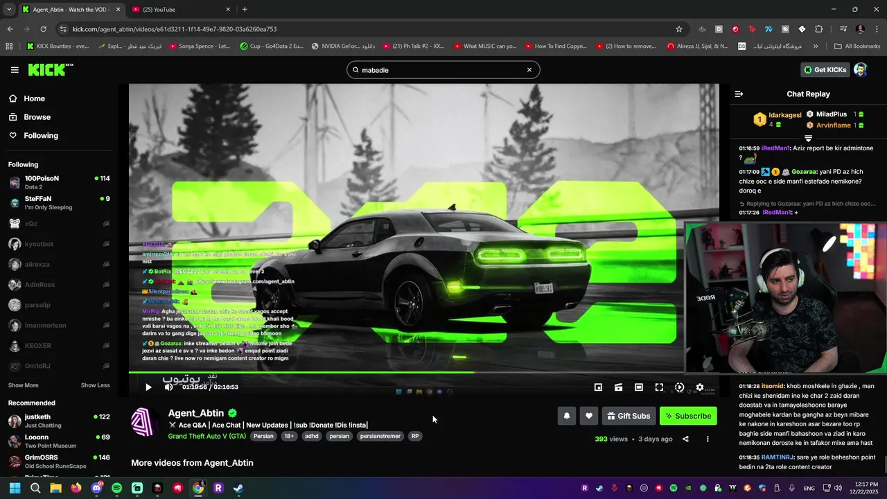
Task: Open Get KICKs
Action: pos(825,69)
